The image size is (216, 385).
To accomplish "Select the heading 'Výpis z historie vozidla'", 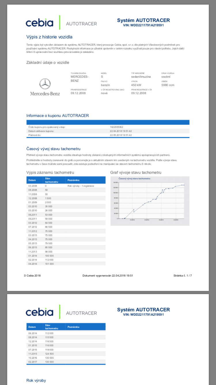I will tap(49, 37).
